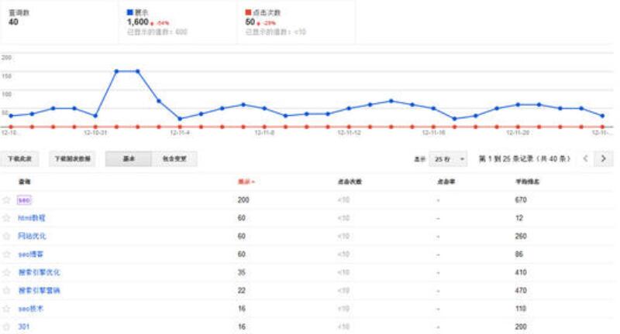Image resolution: width=620 pixels, height=334 pixels.
Task: Click blue 展示 impressions legend swatch
Action: pos(129,12)
